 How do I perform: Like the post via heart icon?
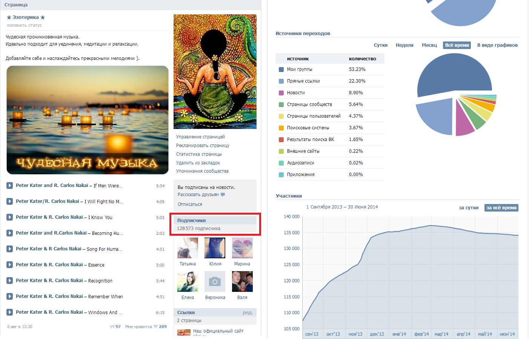point(155,327)
